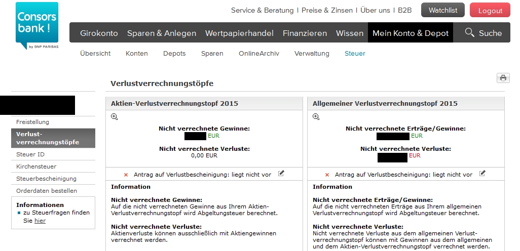The width and height of the screenshot is (520, 251).
Task: Click the search magnifier icon
Action: point(470,33)
